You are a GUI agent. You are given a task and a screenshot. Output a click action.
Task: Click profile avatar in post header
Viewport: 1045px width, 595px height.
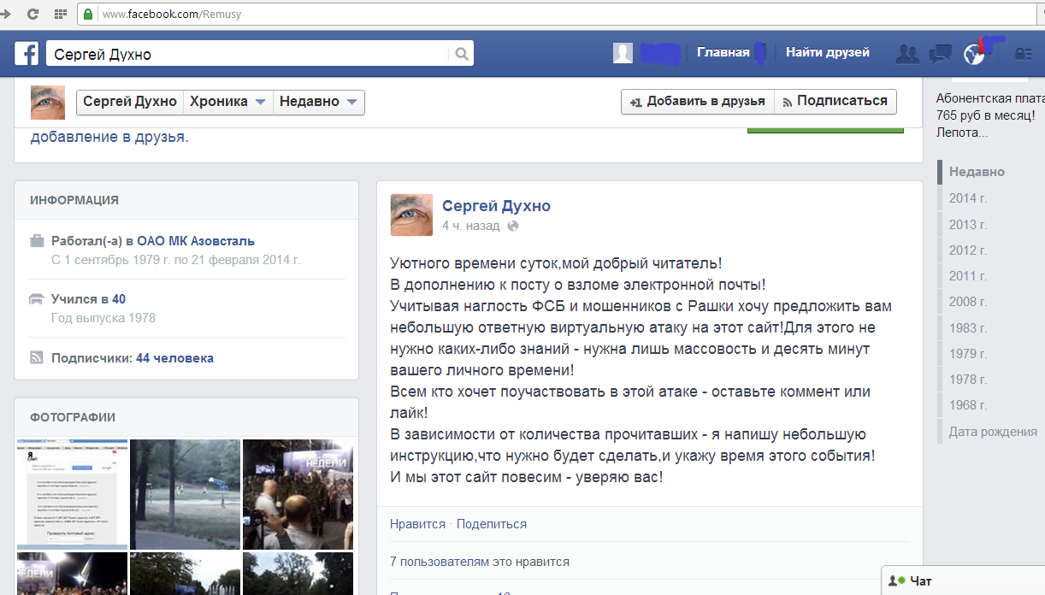point(411,215)
